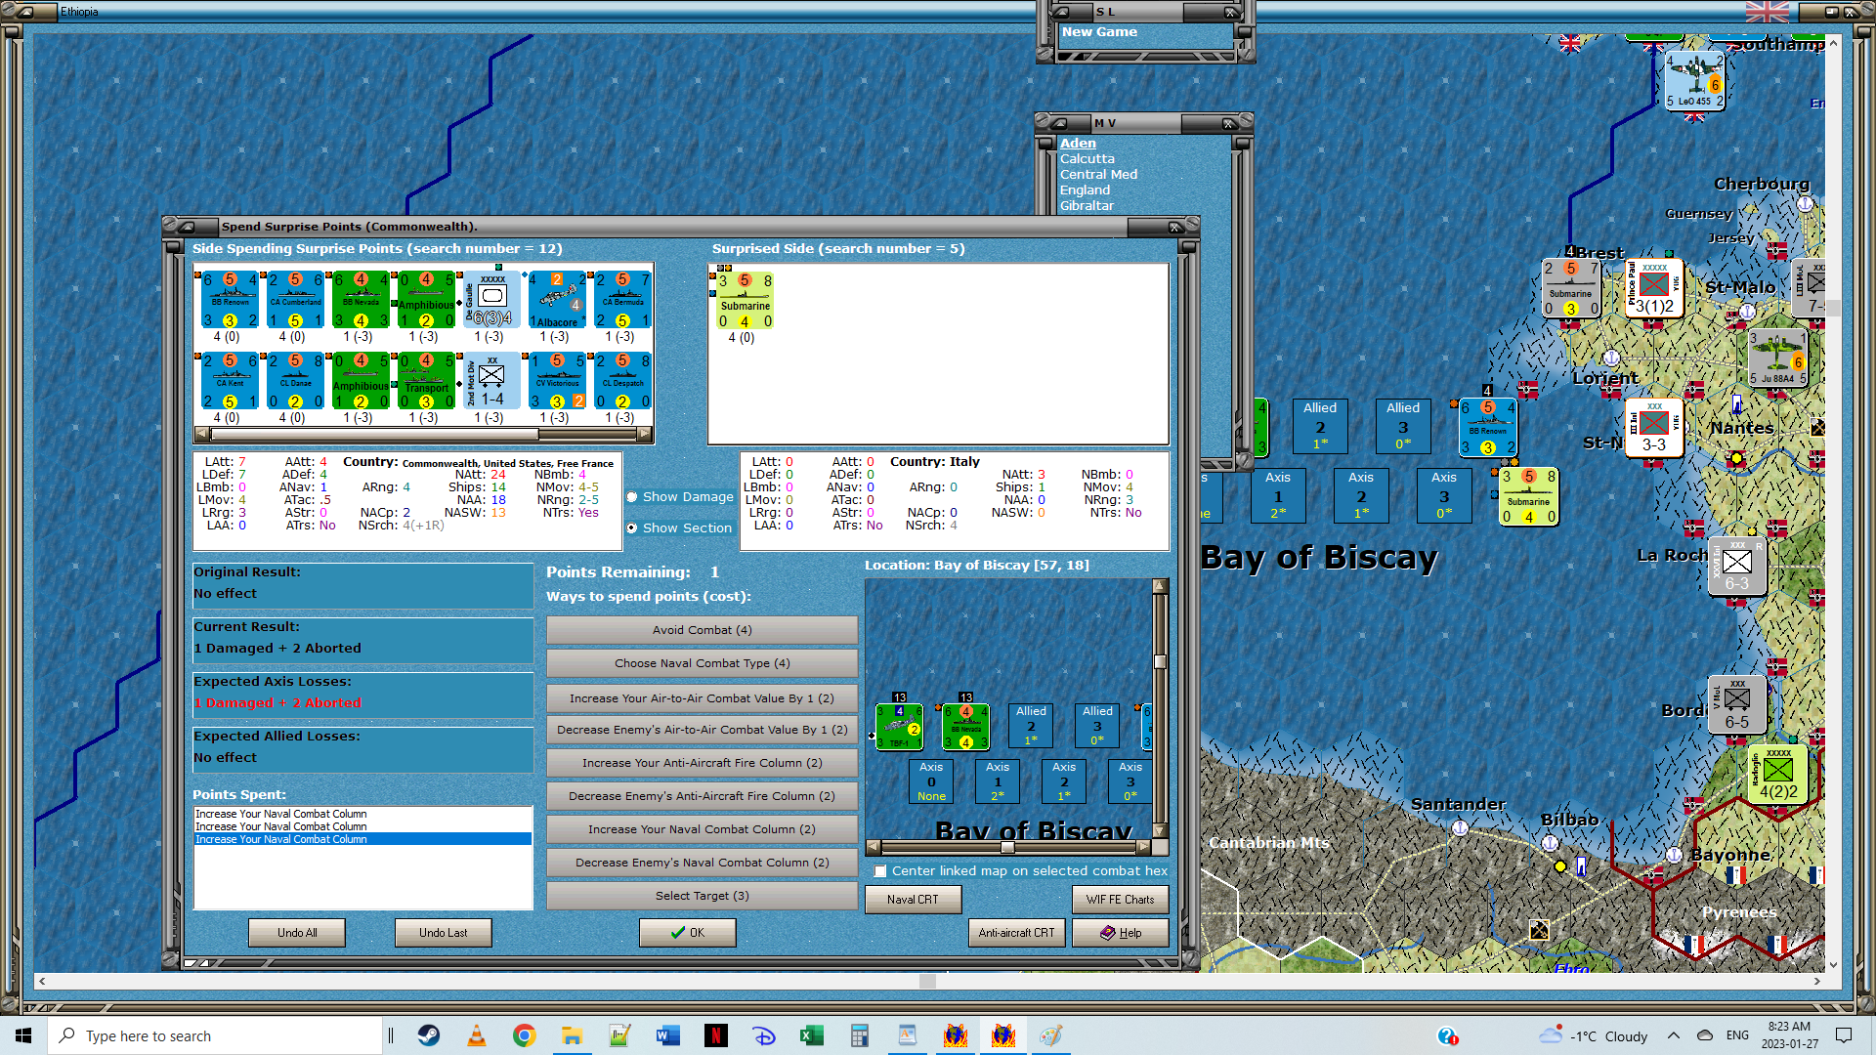The height and width of the screenshot is (1055, 1876).
Task: Select Gibraltar in the M V list
Action: [x=1087, y=206]
